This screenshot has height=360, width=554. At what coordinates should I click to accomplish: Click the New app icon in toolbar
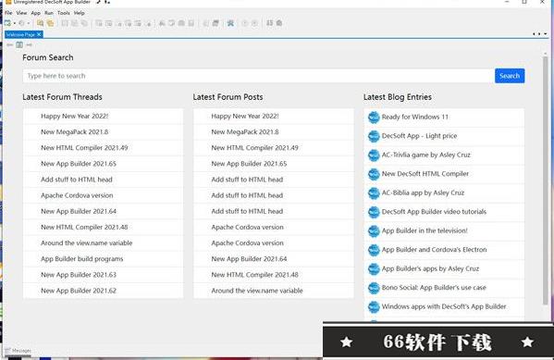click(7, 23)
